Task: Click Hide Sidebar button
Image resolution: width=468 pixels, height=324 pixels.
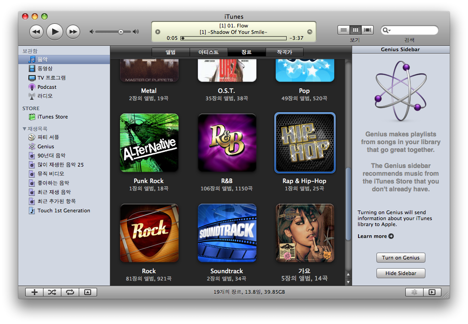Action: pos(401,273)
